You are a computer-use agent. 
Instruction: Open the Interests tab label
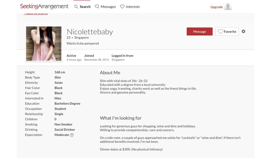133,7
